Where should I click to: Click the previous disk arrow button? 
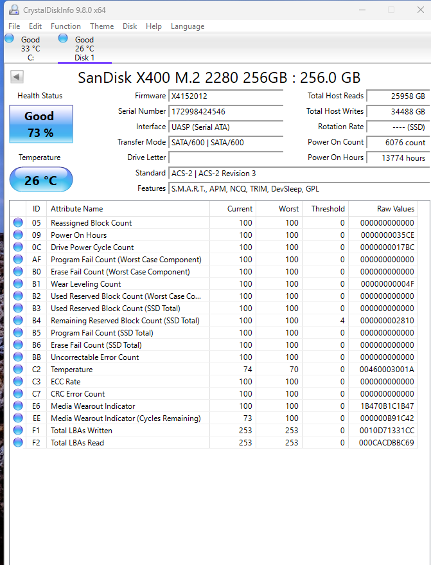17,76
